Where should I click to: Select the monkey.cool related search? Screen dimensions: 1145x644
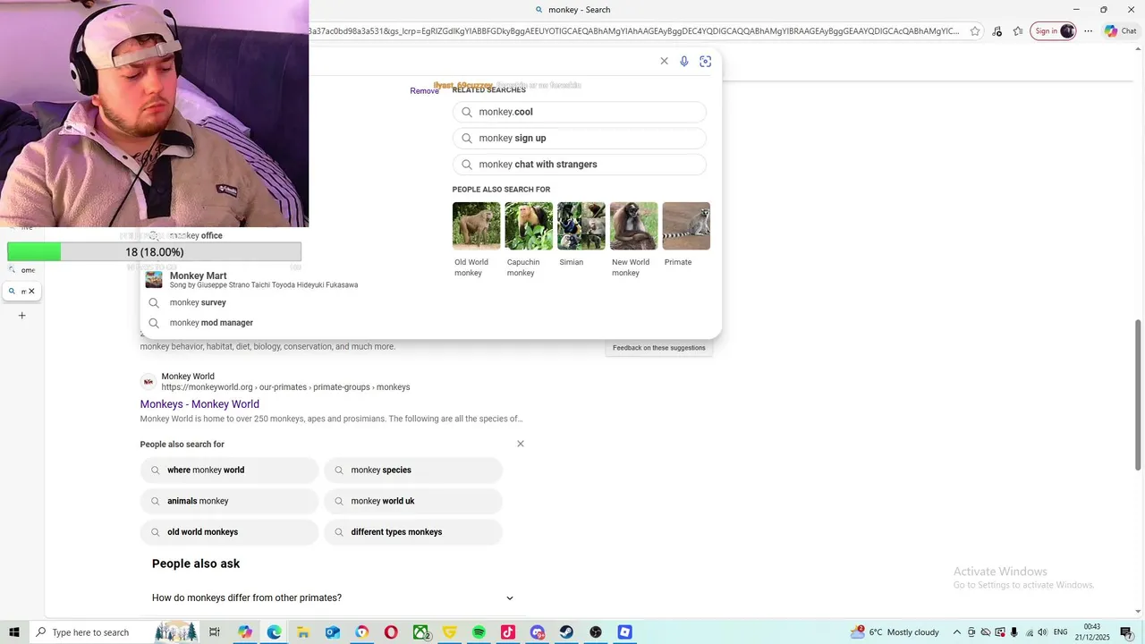click(580, 112)
